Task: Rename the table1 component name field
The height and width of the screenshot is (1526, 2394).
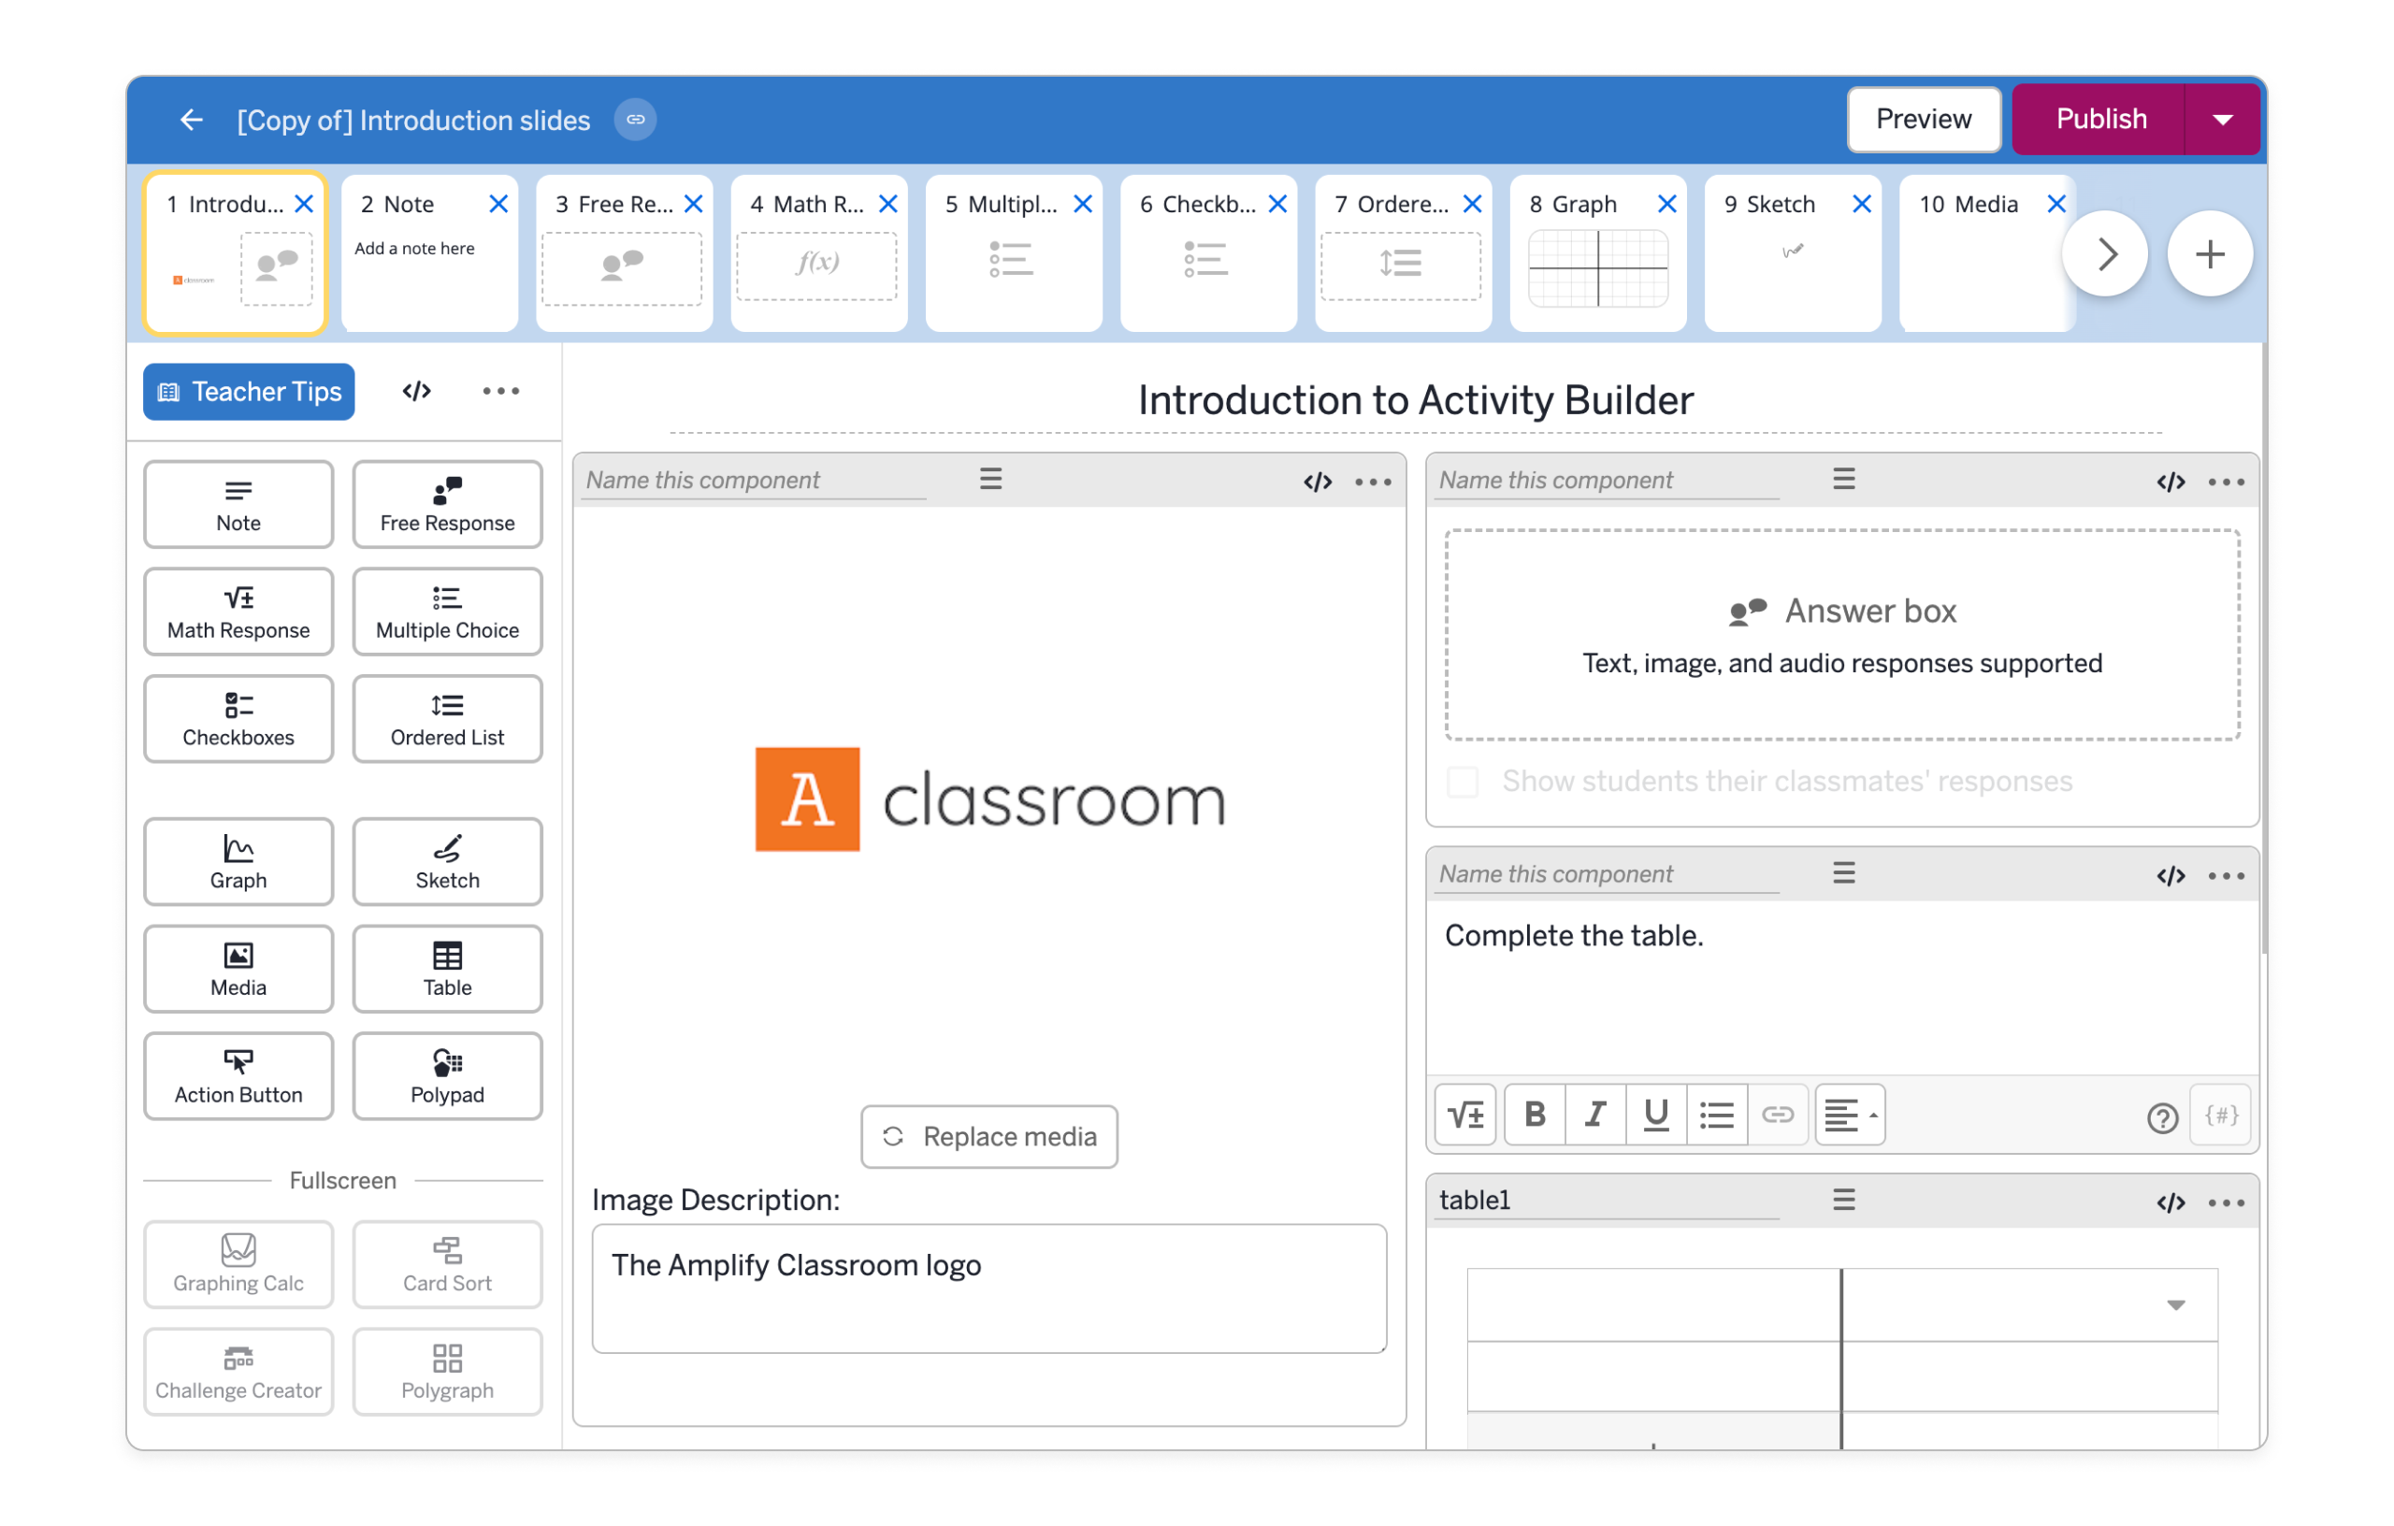Action: [1608, 1201]
